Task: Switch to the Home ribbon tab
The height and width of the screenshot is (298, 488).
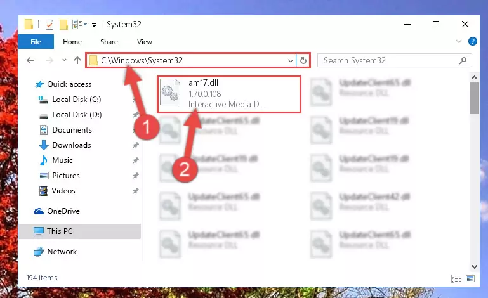Action: coord(72,42)
